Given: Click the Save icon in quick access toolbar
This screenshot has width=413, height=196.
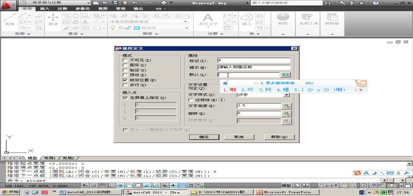Looking at the screenshot, I should (x=115, y=3).
